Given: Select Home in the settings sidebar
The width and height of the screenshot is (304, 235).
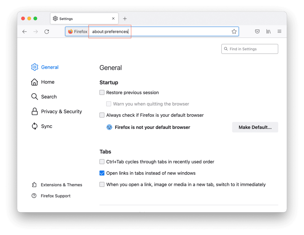Looking at the screenshot, I should pyautogui.click(x=48, y=82).
